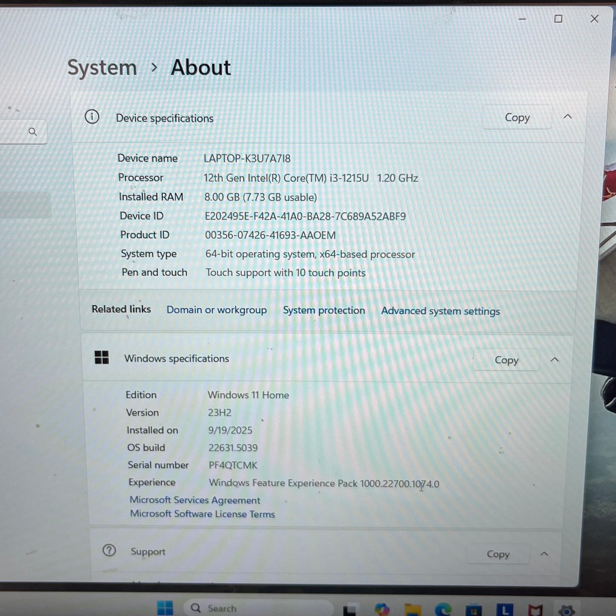616x616 pixels.
Task: Click the Task View taskbar icon
Action: click(350, 610)
